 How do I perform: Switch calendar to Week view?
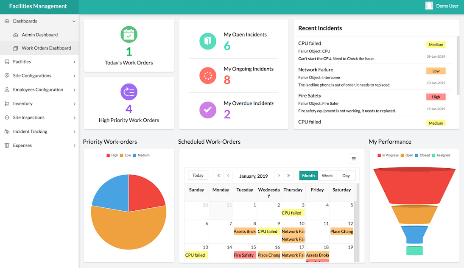click(327, 176)
